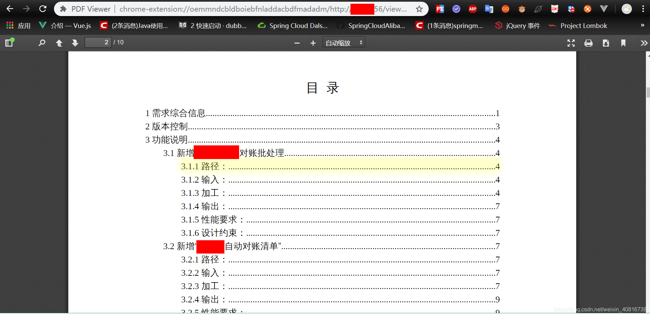Go to the next page
The height and width of the screenshot is (316, 650).
(x=75, y=43)
